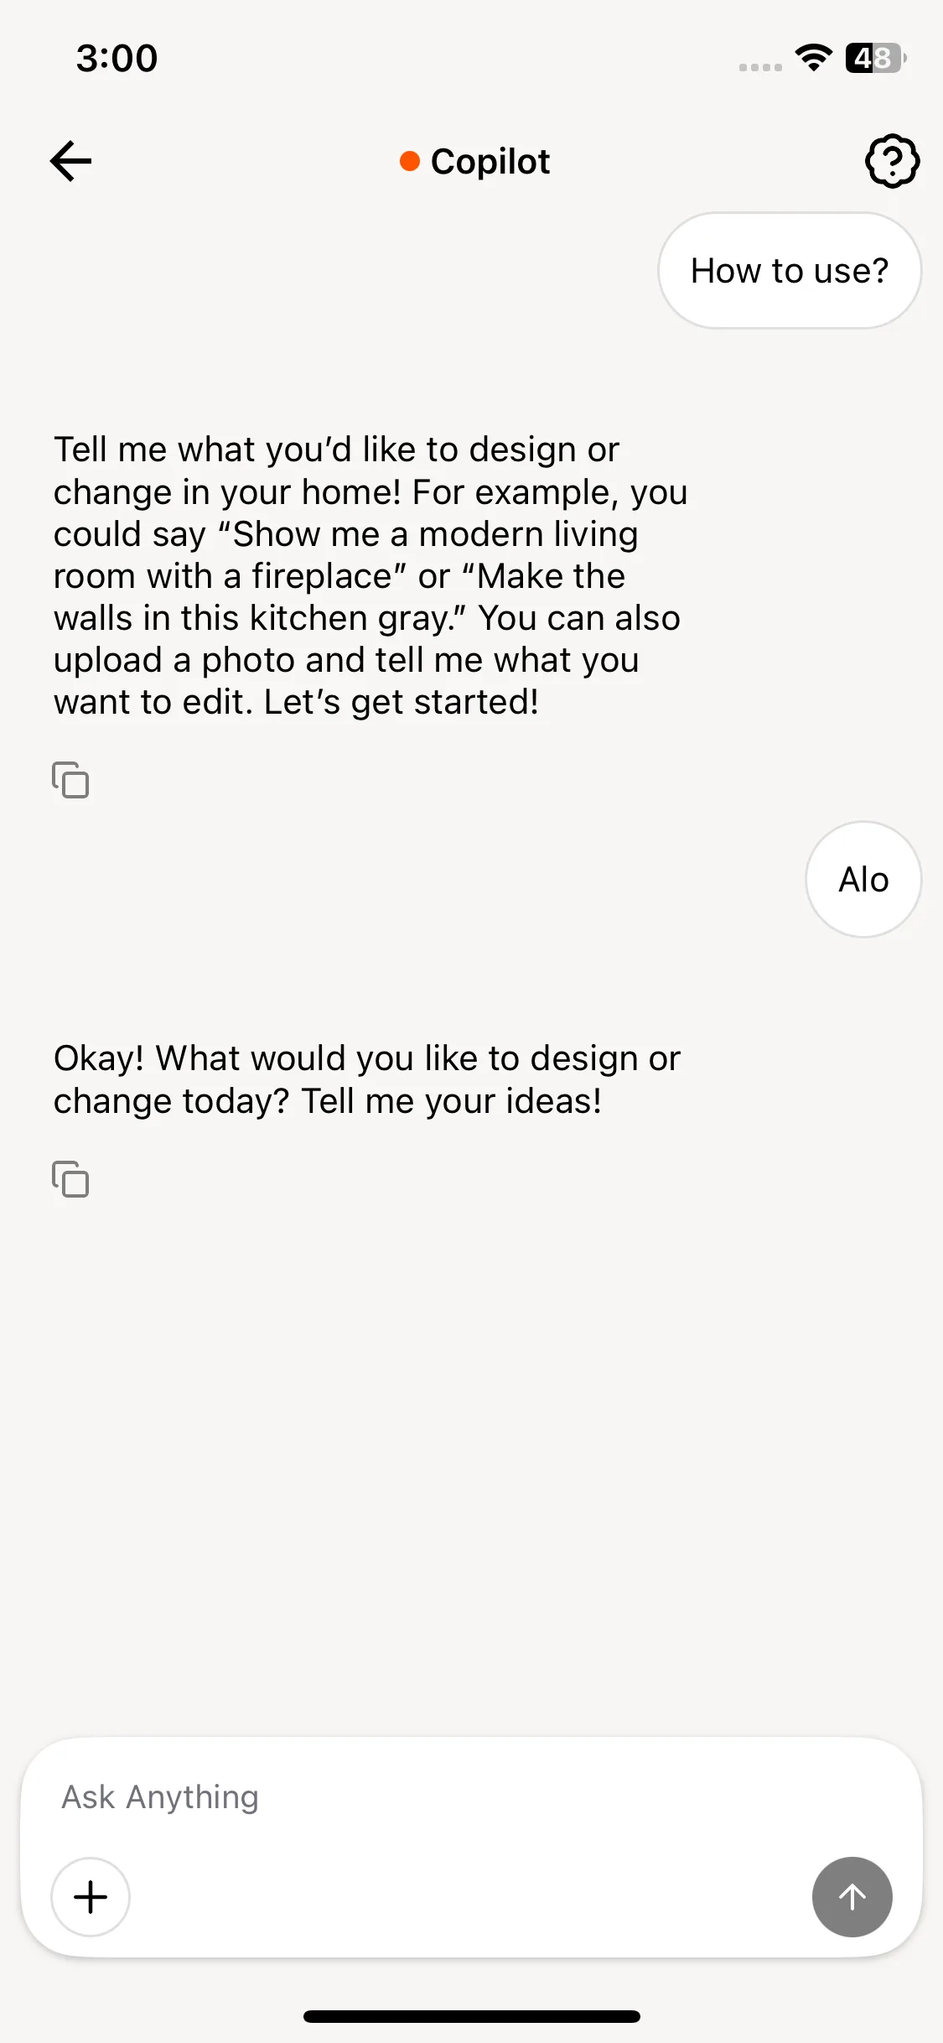Tap the plus attachment button
Screen dimensions: 943x2043
pyautogui.click(x=91, y=1897)
